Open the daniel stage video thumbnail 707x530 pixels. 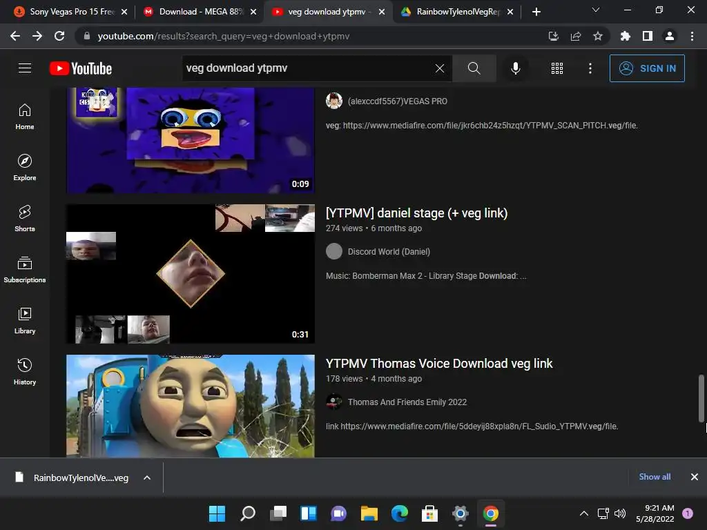pos(191,273)
